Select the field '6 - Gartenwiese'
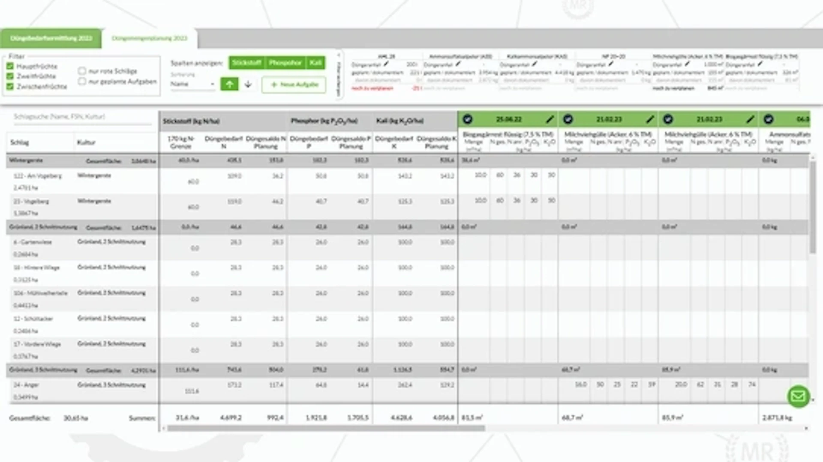This screenshot has height=462, width=823. coord(33,242)
